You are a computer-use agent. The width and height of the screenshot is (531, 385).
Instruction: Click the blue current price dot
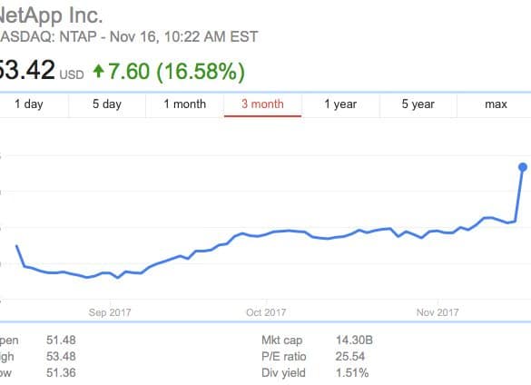(x=523, y=167)
